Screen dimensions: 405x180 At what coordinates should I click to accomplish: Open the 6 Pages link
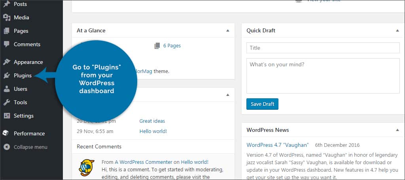(172, 46)
